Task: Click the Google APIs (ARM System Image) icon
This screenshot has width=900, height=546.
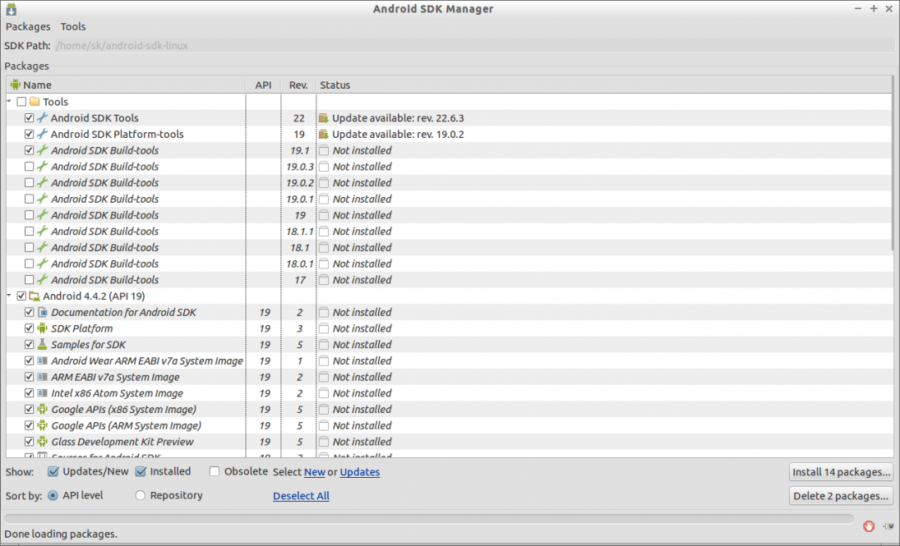Action: click(x=43, y=425)
